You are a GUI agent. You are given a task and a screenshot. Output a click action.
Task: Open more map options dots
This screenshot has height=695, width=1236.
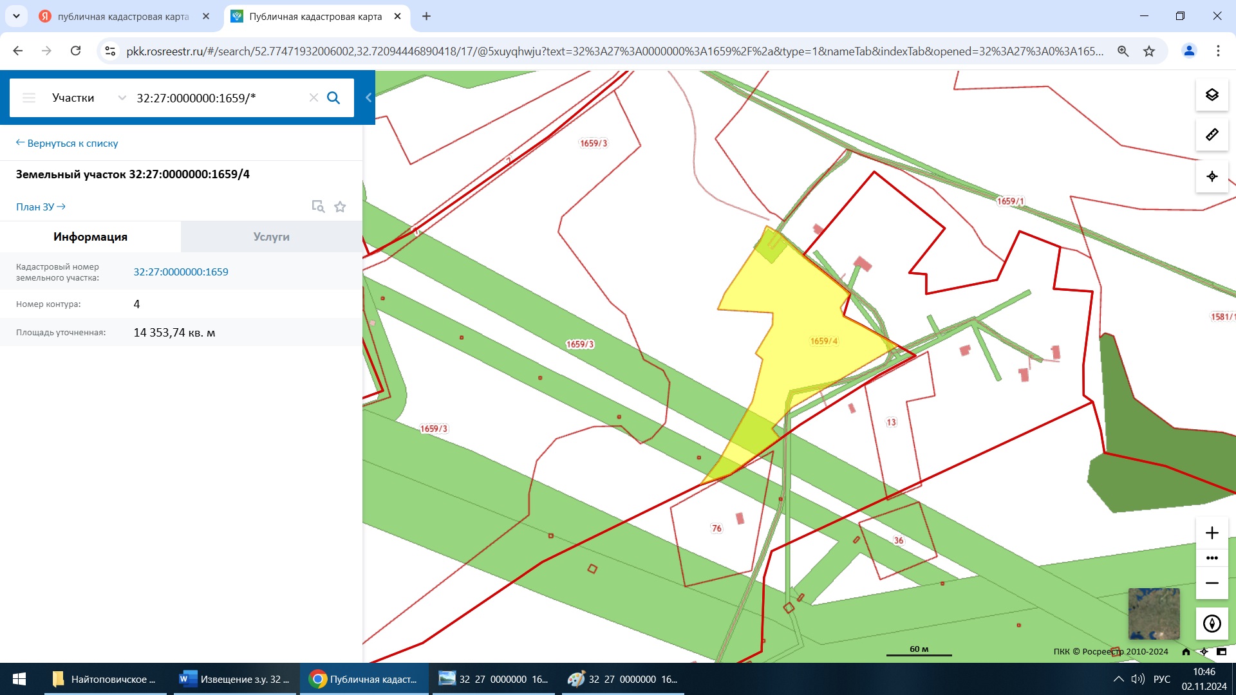1212,558
